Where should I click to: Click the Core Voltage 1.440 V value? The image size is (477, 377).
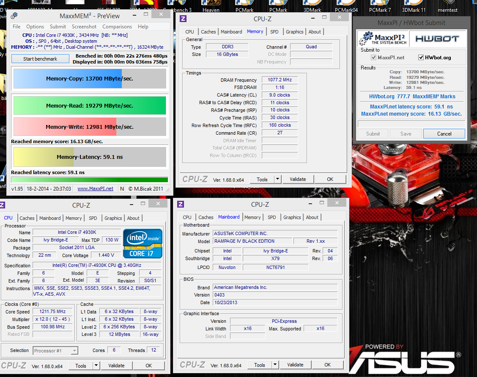[x=106, y=255]
